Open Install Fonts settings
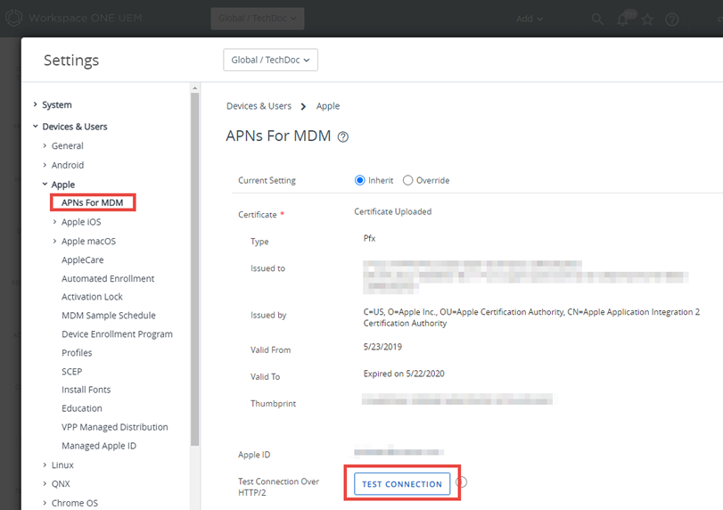The height and width of the screenshot is (510, 723). (86, 390)
